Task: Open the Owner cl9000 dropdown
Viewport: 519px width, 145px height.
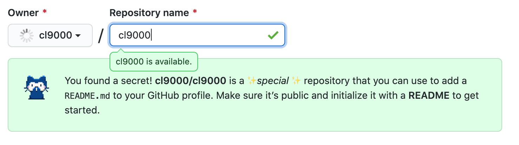Action: point(50,35)
